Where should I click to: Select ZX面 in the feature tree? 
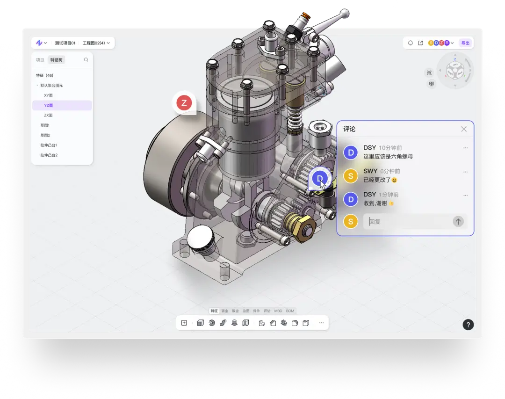click(x=62, y=116)
